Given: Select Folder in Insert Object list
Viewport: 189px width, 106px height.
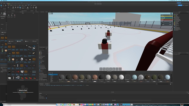Looking at the screenshot, I should tap(41, 54).
